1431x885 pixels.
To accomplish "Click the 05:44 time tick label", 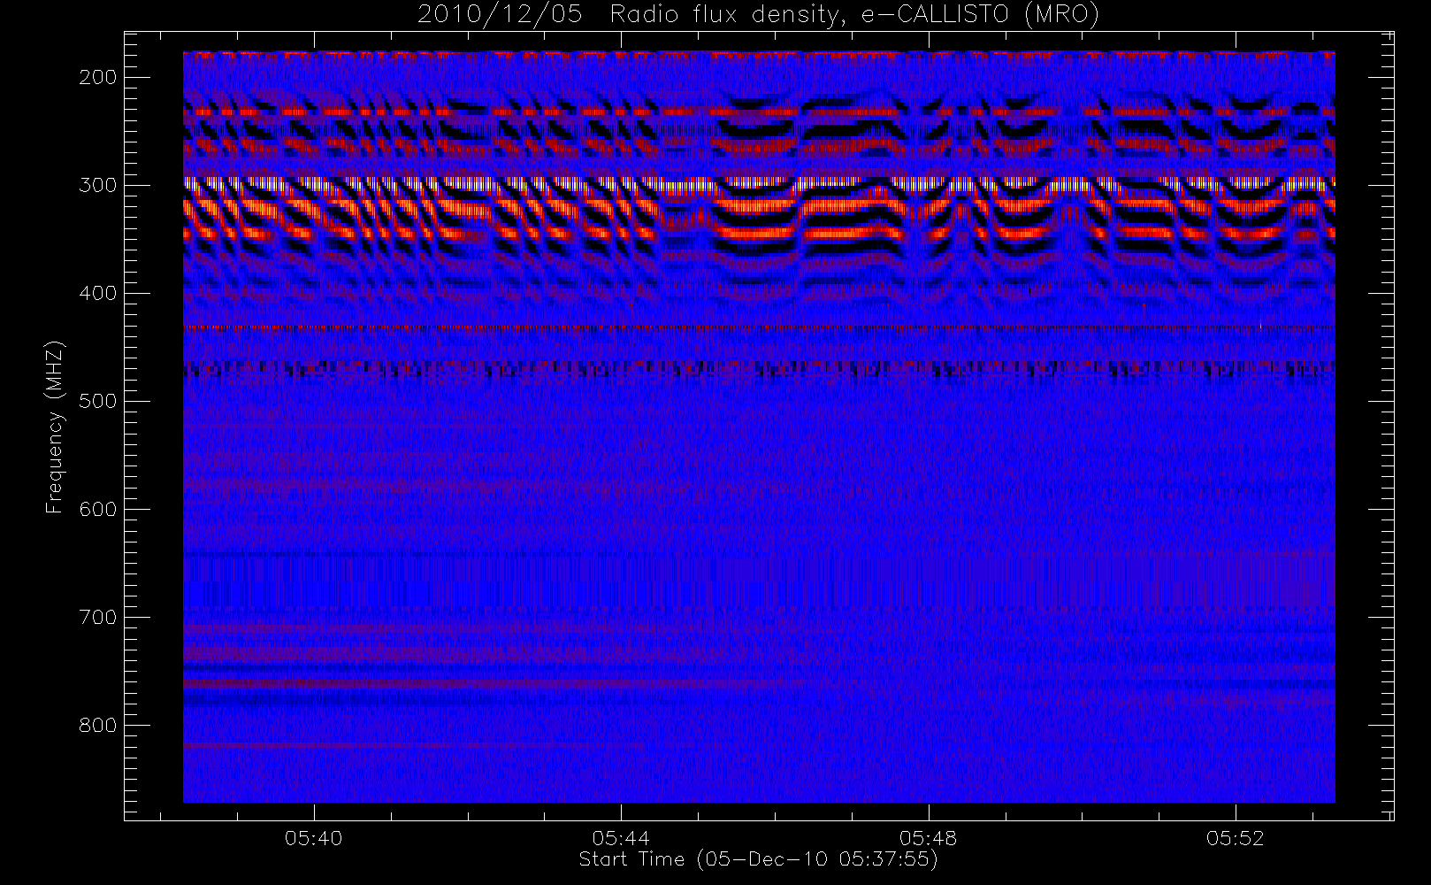I will pyautogui.click(x=621, y=838).
